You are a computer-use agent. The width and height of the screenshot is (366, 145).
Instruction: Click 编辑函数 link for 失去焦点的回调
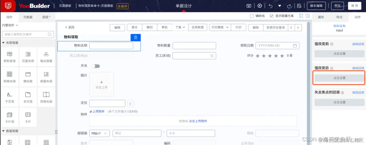coord(358,93)
